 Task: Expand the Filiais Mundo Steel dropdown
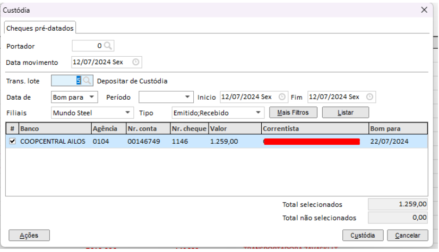coord(127,112)
